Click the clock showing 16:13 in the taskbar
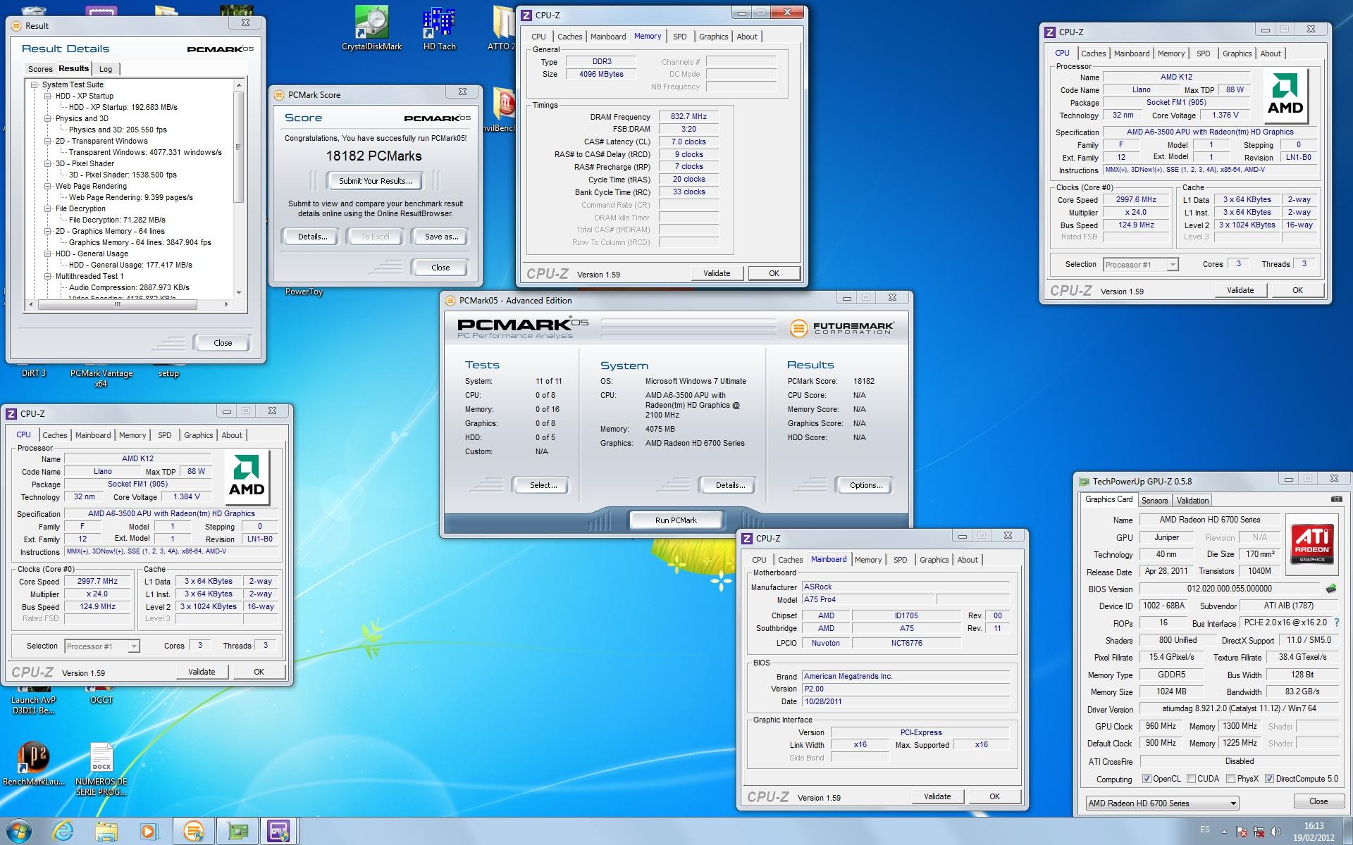Screen dimensions: 1353x845 1314,832
